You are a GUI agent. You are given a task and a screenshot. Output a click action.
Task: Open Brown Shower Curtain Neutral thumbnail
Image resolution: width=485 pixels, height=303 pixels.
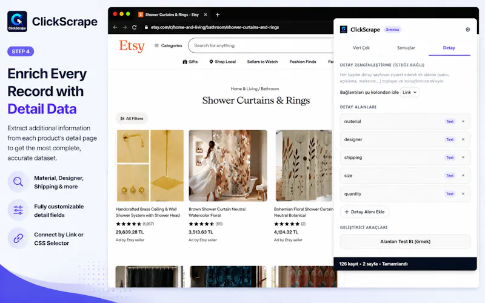point(228,165)
